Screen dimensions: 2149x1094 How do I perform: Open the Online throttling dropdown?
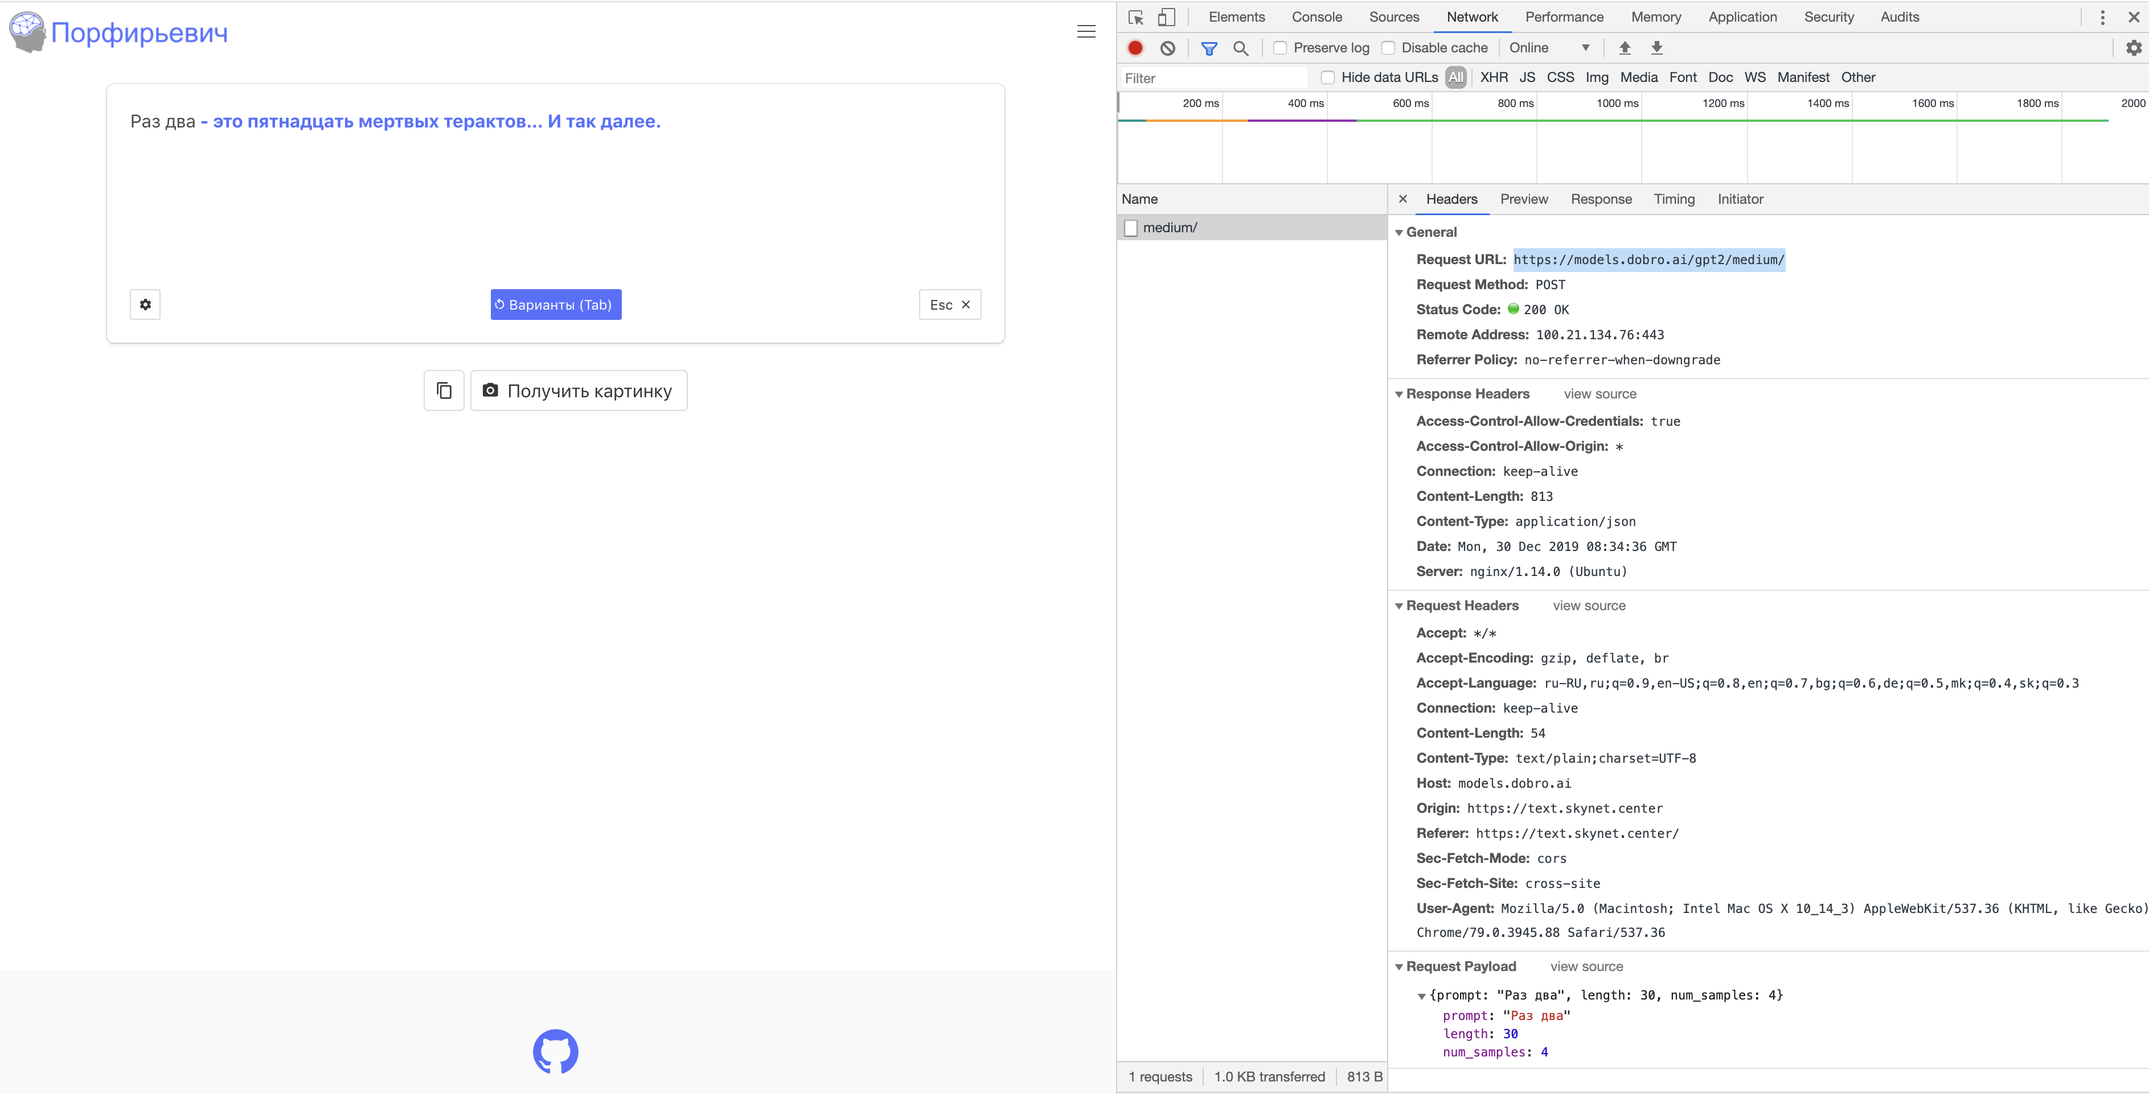pyautogui.click(x=1548, y=48)
